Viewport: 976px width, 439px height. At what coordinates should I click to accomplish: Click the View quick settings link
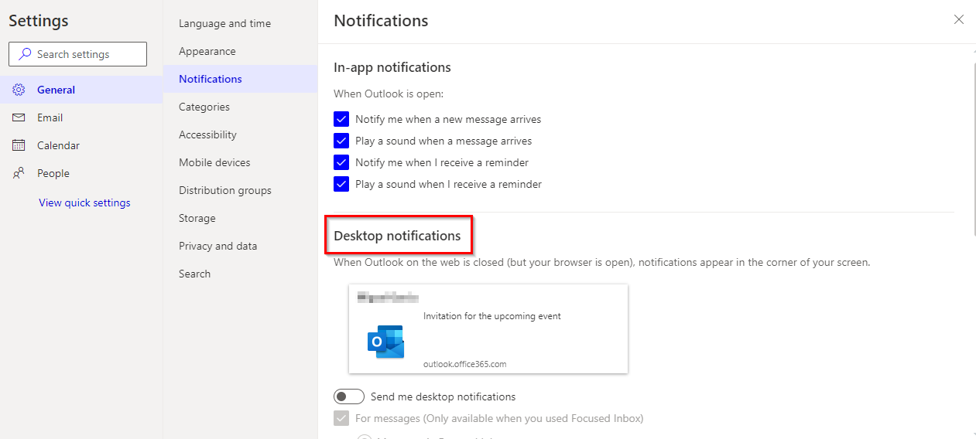tap(84, 202)
